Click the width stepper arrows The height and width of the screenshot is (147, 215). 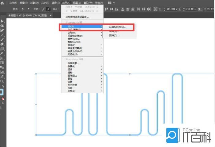[205, 9]
